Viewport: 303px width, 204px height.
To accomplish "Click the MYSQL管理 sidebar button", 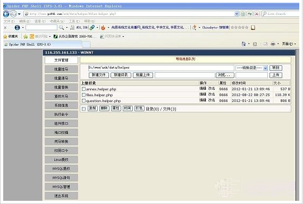I will coord(61,187).
